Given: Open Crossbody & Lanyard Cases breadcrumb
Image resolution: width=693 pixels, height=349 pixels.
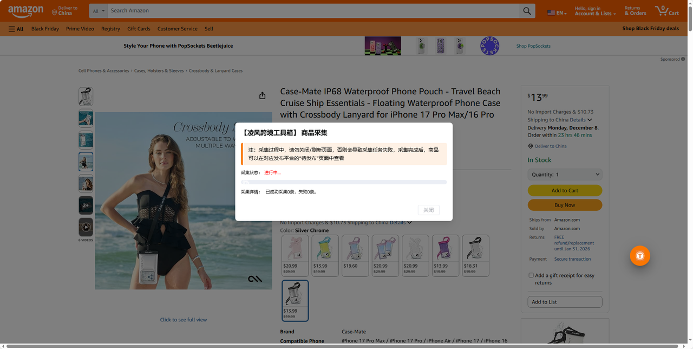Looking at the screenshot, I should click(215, 70).
